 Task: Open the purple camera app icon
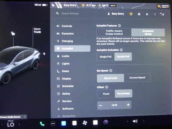click(106, 122)
